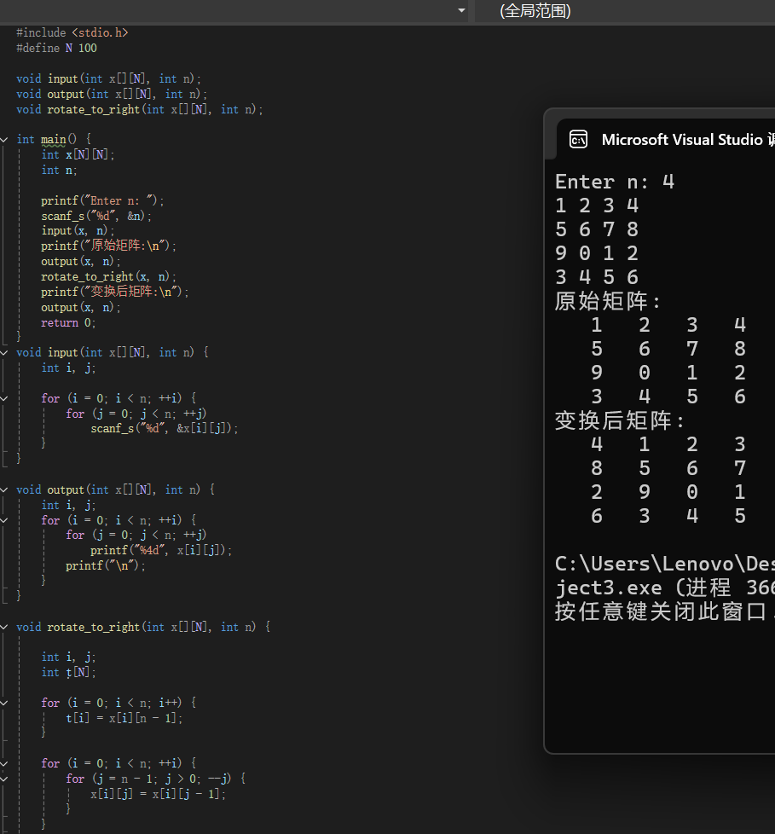
Task: Open the dropdown arrow left of the scope box
Action: click(x=461, y=10)
